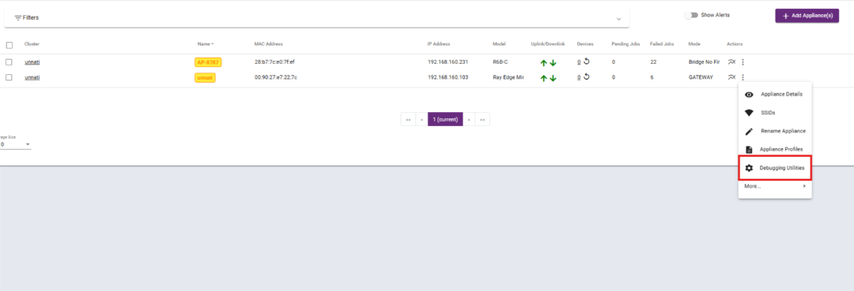The height and width of the screenshot is (291, 854).
Task: Check the select-all checkbox in table header
Action: pyautogui.click(x=9, y=45)
